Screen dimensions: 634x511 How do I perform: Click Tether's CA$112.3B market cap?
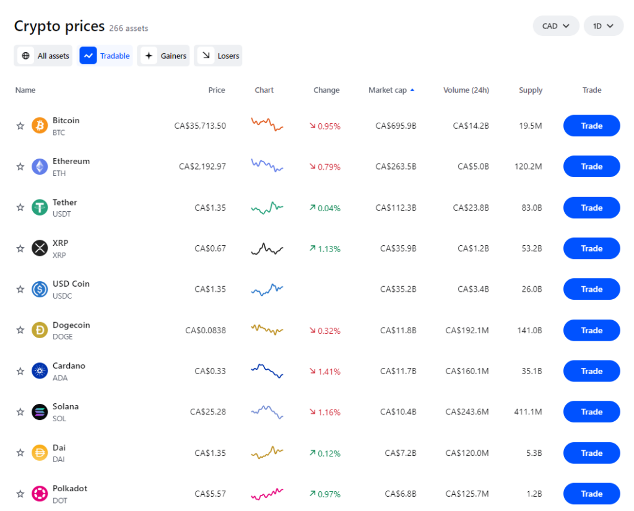(396, 207)
